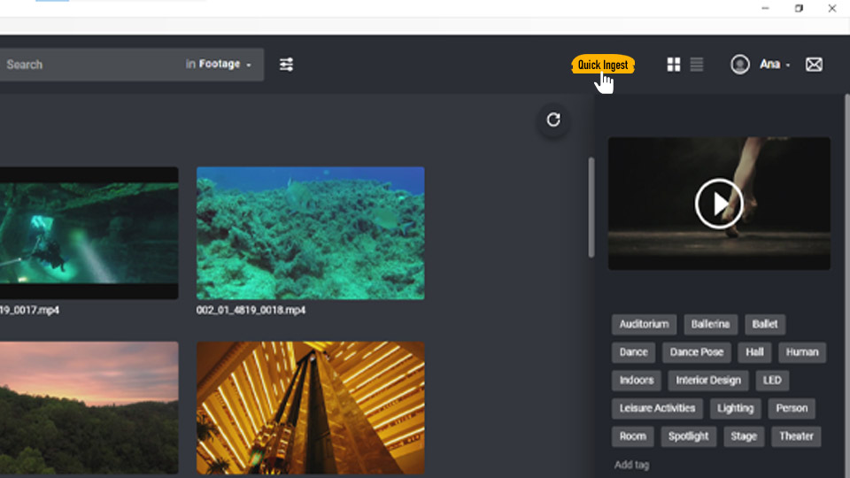Select the Ballerina tag
Screen dimensions: 850x478
(x=711, y=324)
